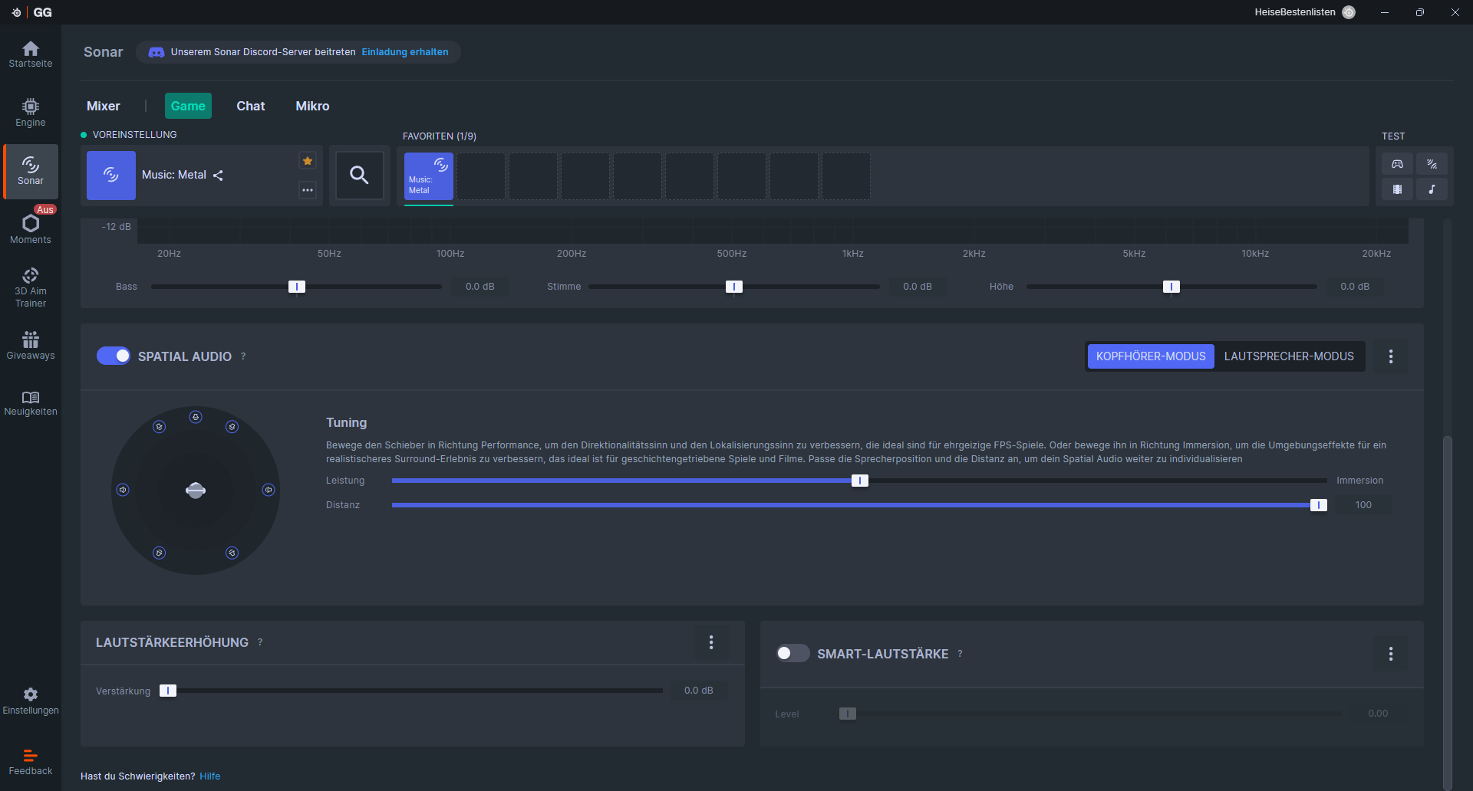Click the Hilfe link
This screenshot has width=1473, height=791.
click(x=209, y=776)
